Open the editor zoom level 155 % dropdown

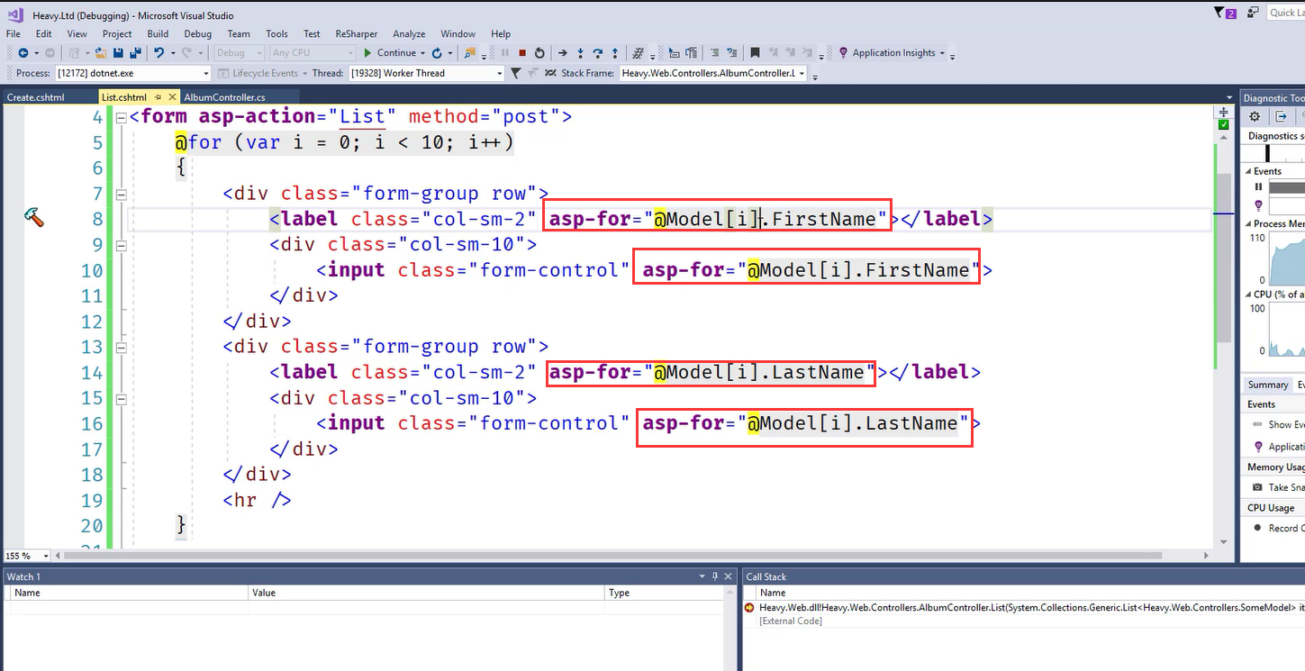click(27, 556)
